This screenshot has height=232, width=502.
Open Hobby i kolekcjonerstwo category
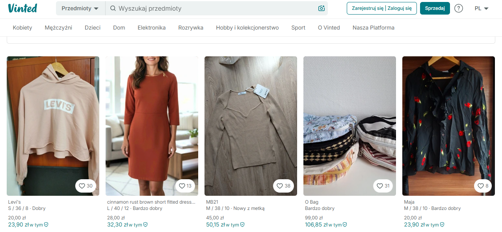[x=247, y=28]
